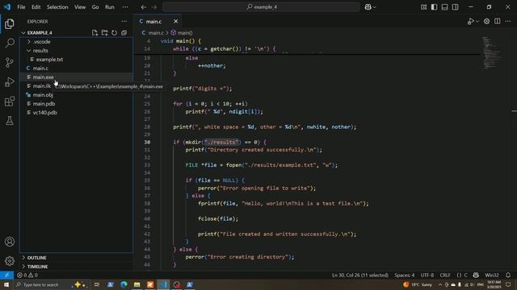Open the Copilot dropdown arrow in title bar

tap(374, 7)
